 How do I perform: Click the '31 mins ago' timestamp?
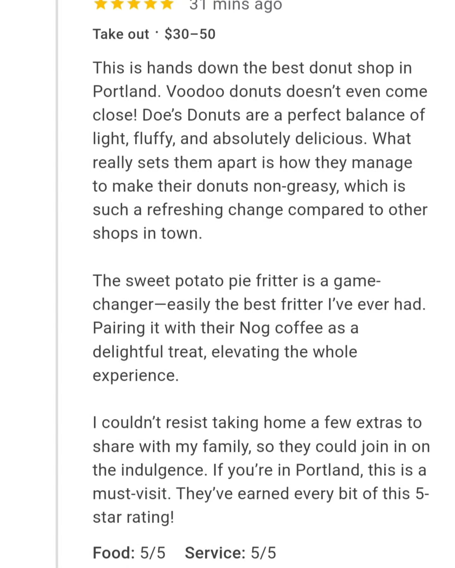point(236,5)
